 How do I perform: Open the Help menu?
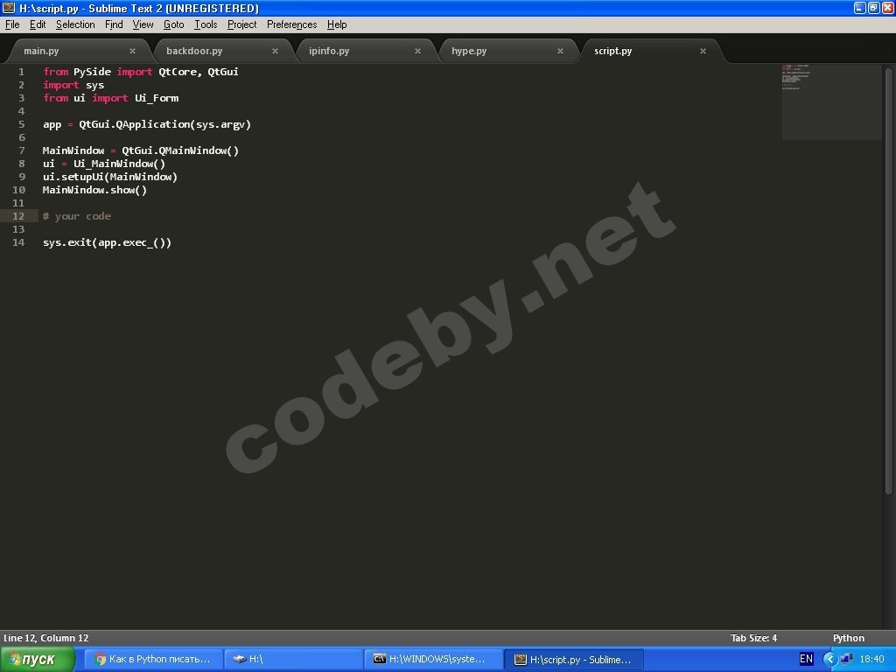coord(337,24)
